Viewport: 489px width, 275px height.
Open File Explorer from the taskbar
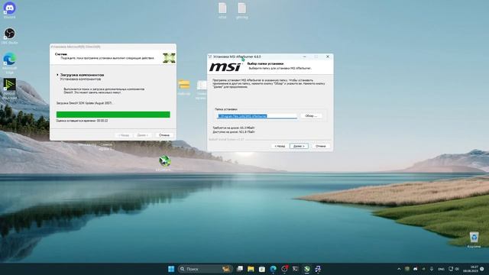(251, 269)
